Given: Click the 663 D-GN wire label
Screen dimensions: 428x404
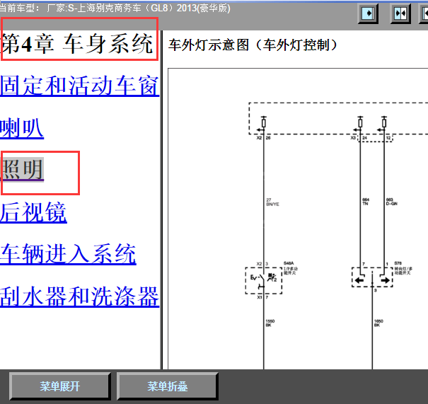Looking at the screenshot, I should pyautogui.click(x=392, y=202).
